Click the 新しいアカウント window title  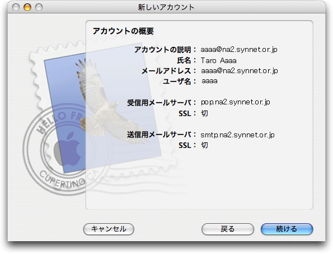click(166, 7)
